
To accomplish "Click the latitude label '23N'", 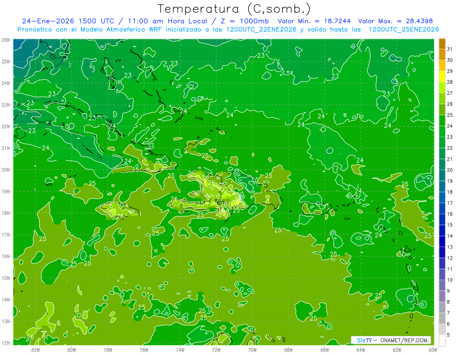I will (5, 105).
